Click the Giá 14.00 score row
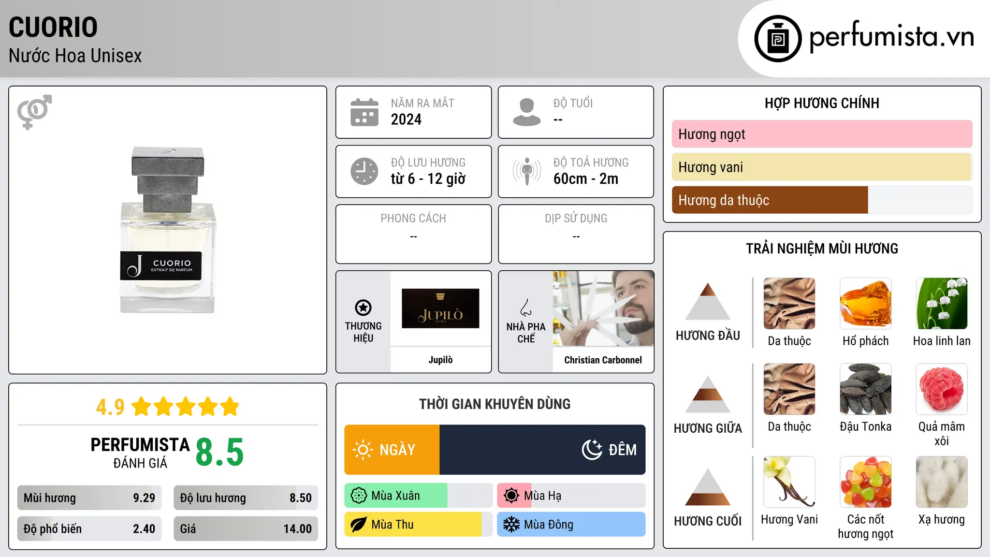Screen dimensions: 990x557 (x=246, y=529)
